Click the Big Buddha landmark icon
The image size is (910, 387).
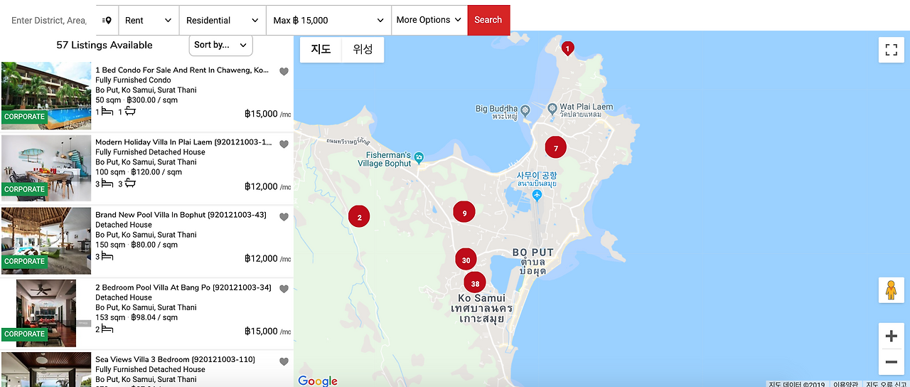[x=525, y=110]
